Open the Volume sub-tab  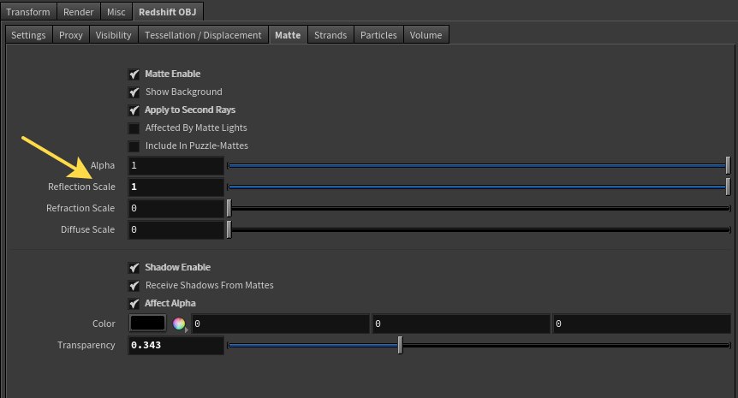coord(426,35)
